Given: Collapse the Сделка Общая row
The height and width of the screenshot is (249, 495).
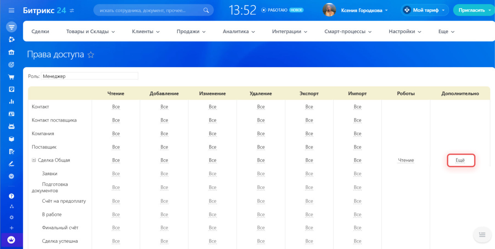Looking at the screenshot, I should click(x=34, y=160).
